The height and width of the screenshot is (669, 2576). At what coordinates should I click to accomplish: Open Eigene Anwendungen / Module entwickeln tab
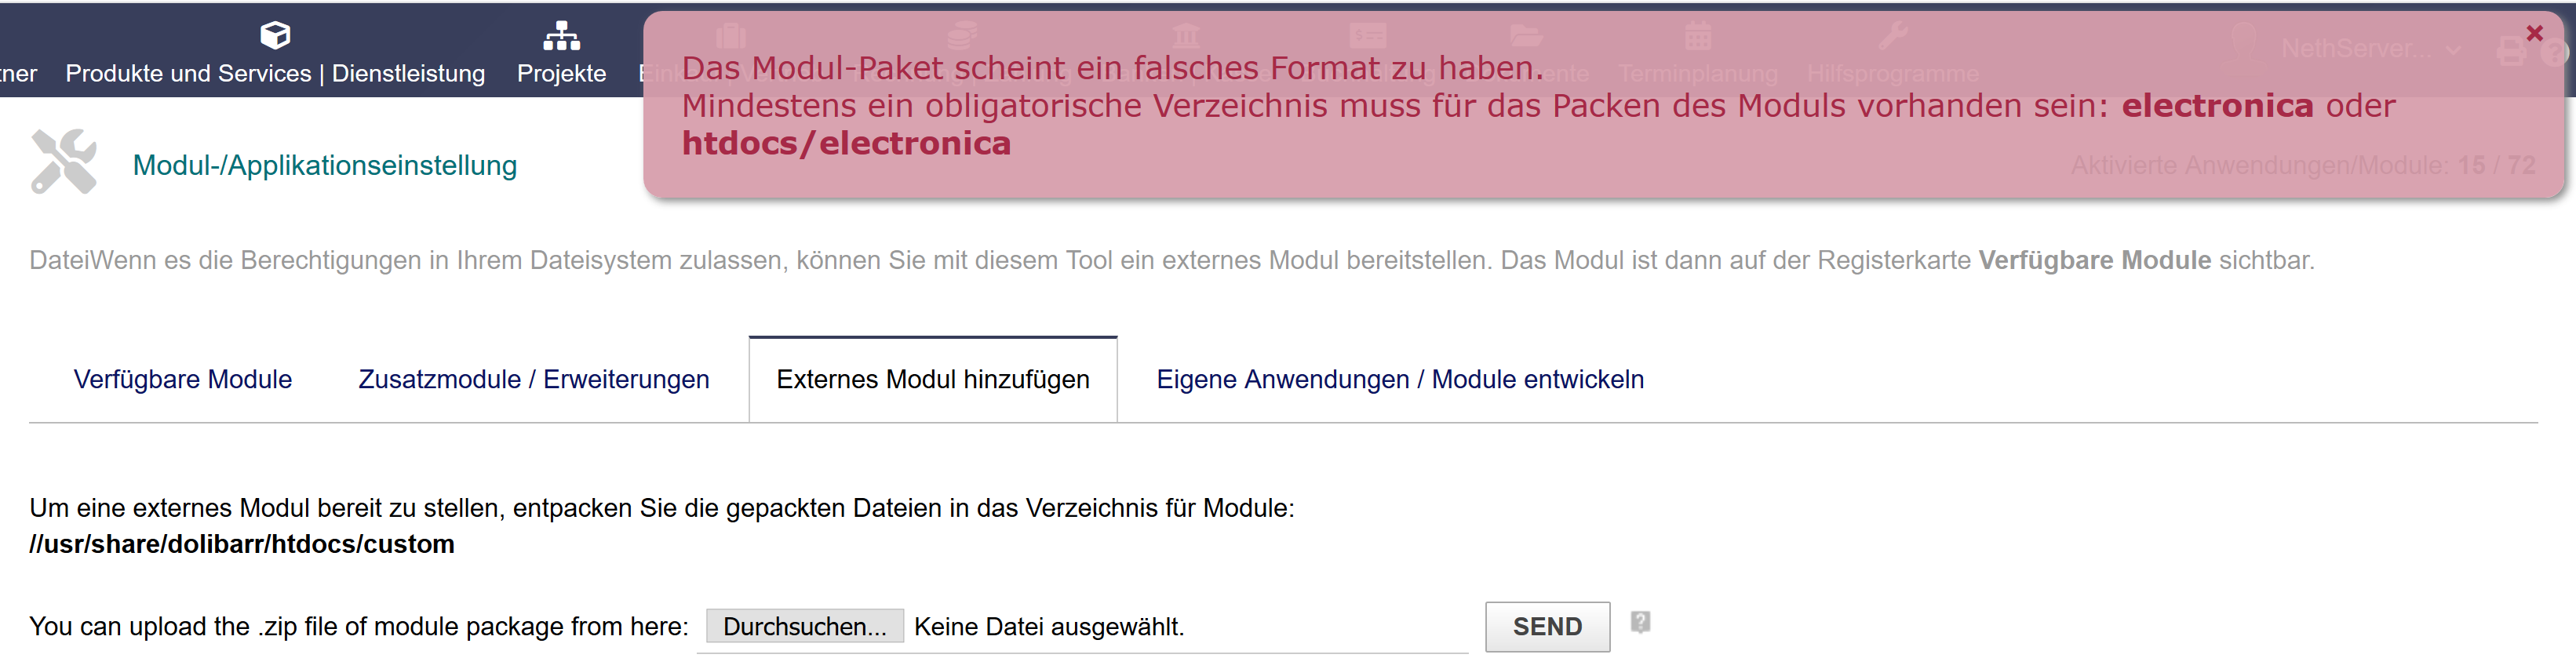pyautogui.click(x=1400, y=379)
